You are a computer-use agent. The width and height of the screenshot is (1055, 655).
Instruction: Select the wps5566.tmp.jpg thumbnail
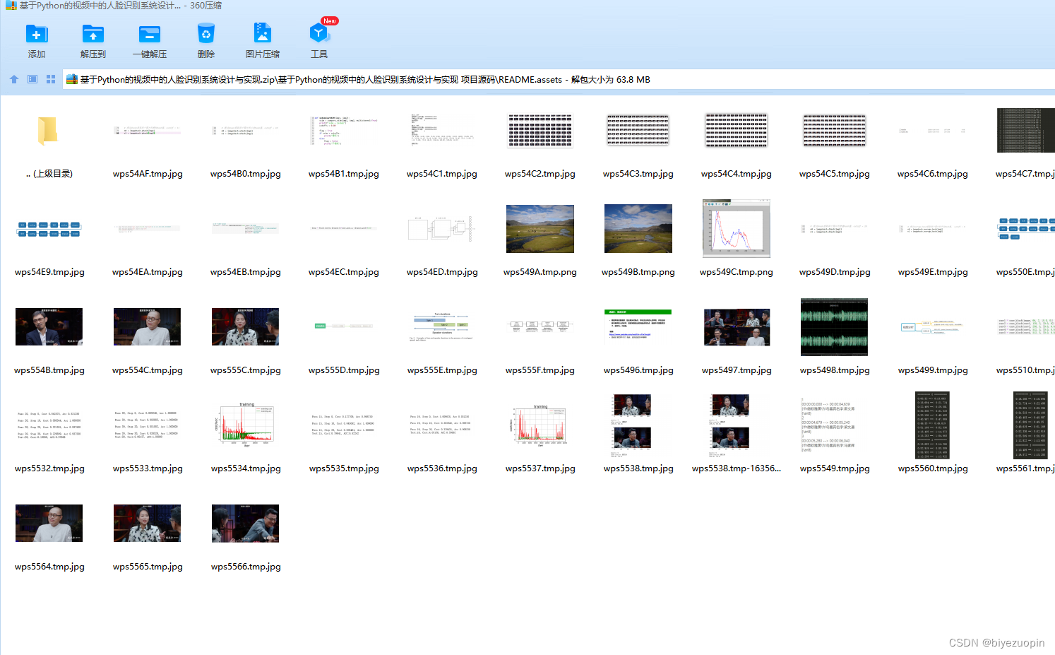point(245,523)
